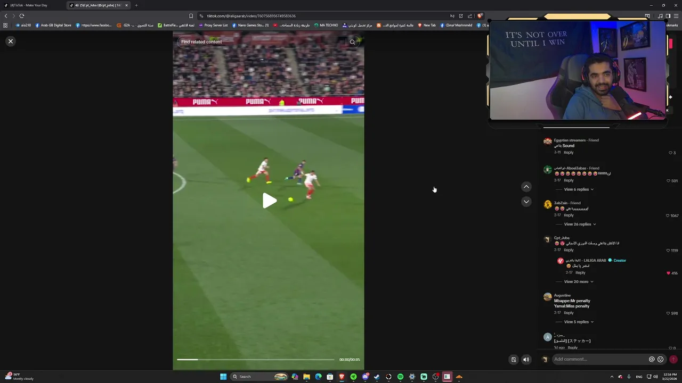Expand View 26 replies

click(580, 224)
